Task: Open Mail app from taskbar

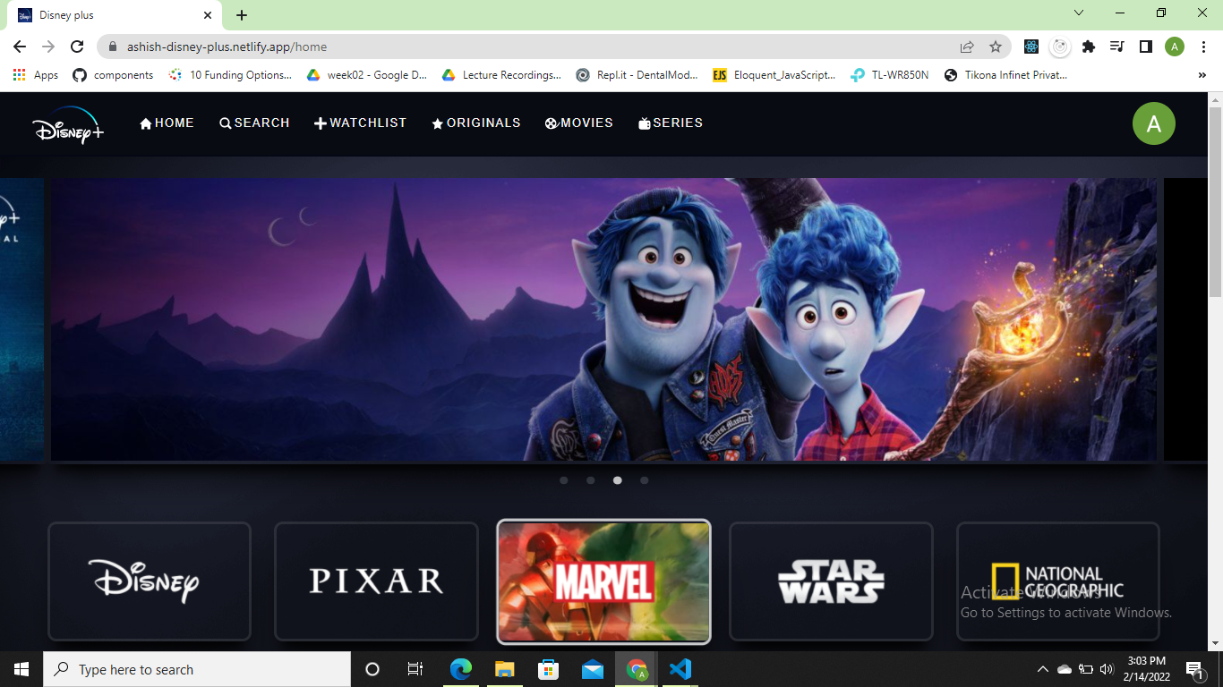Action: [x=592, y=669]
